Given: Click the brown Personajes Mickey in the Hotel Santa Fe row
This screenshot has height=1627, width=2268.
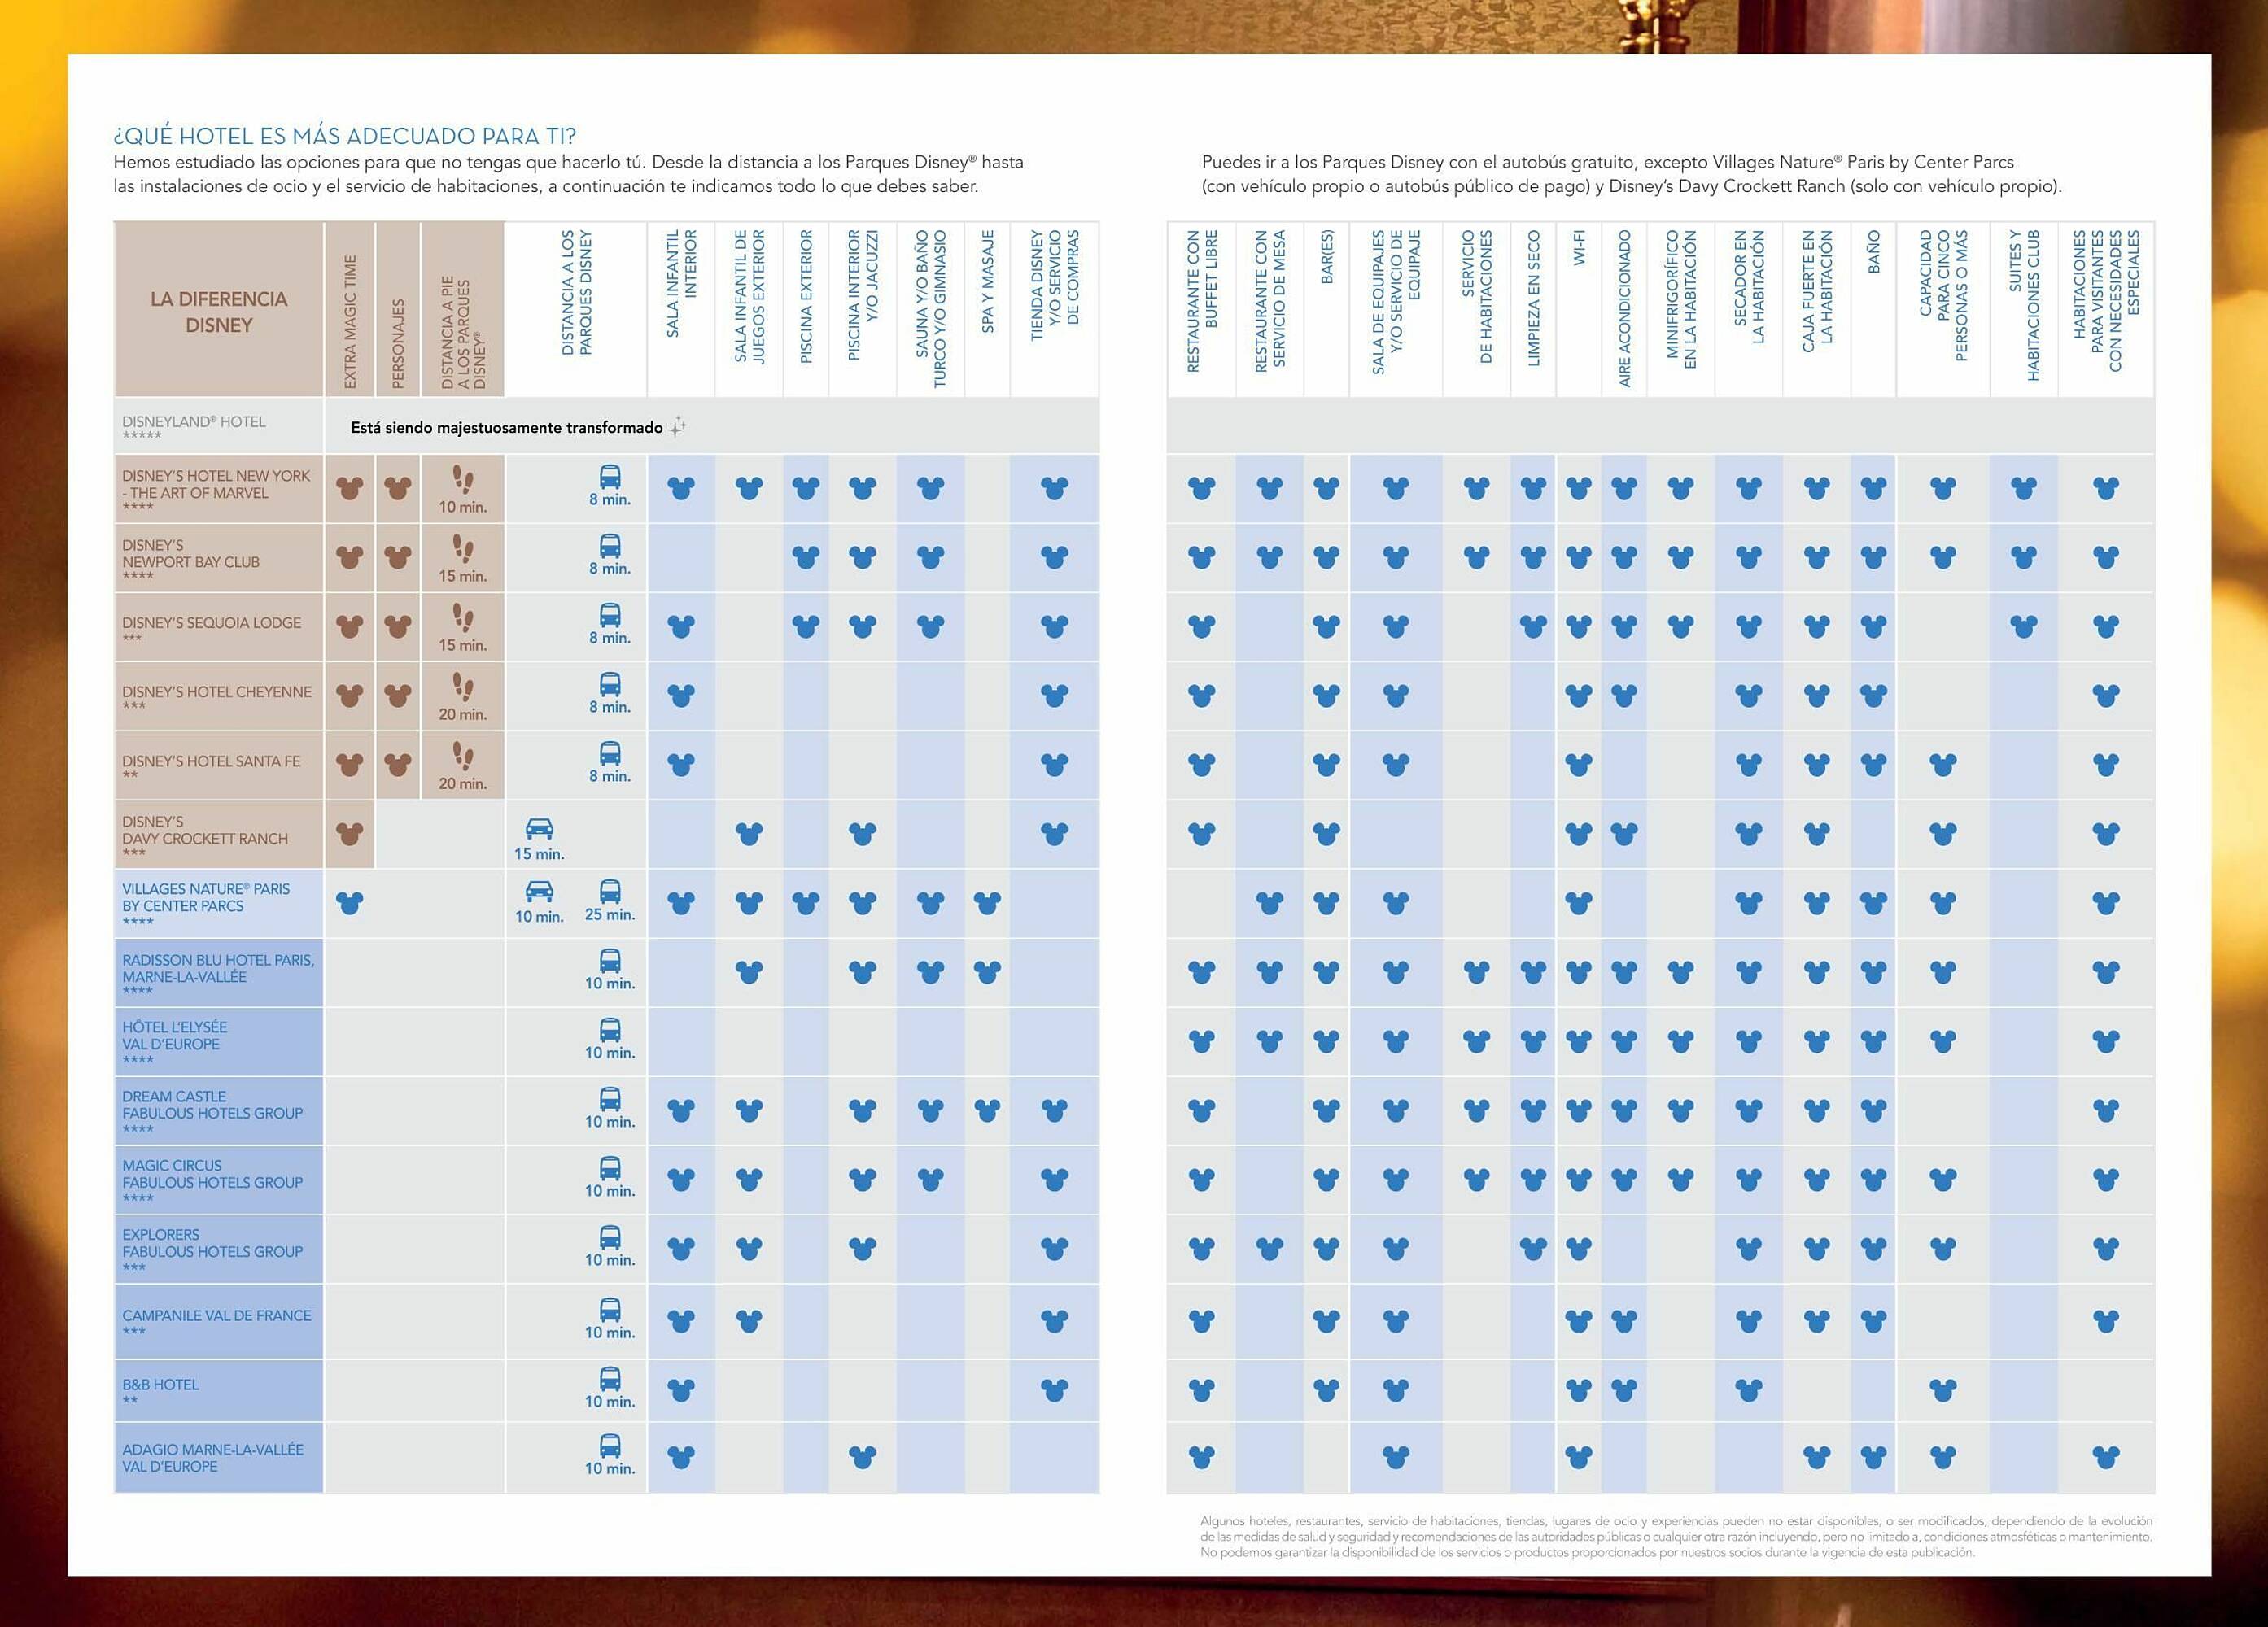Looking at the screenshot, I should (x=398, y=765).
